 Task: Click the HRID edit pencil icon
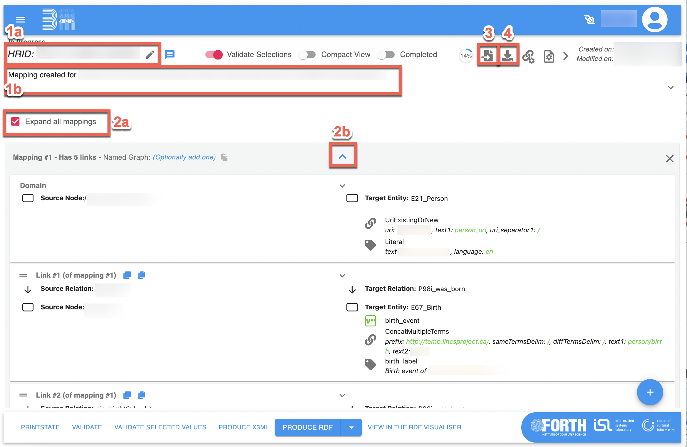pyautogui.click(x=150, y=54)
